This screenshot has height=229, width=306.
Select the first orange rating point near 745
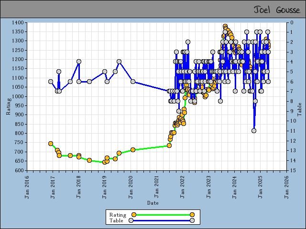pos(51,144)
